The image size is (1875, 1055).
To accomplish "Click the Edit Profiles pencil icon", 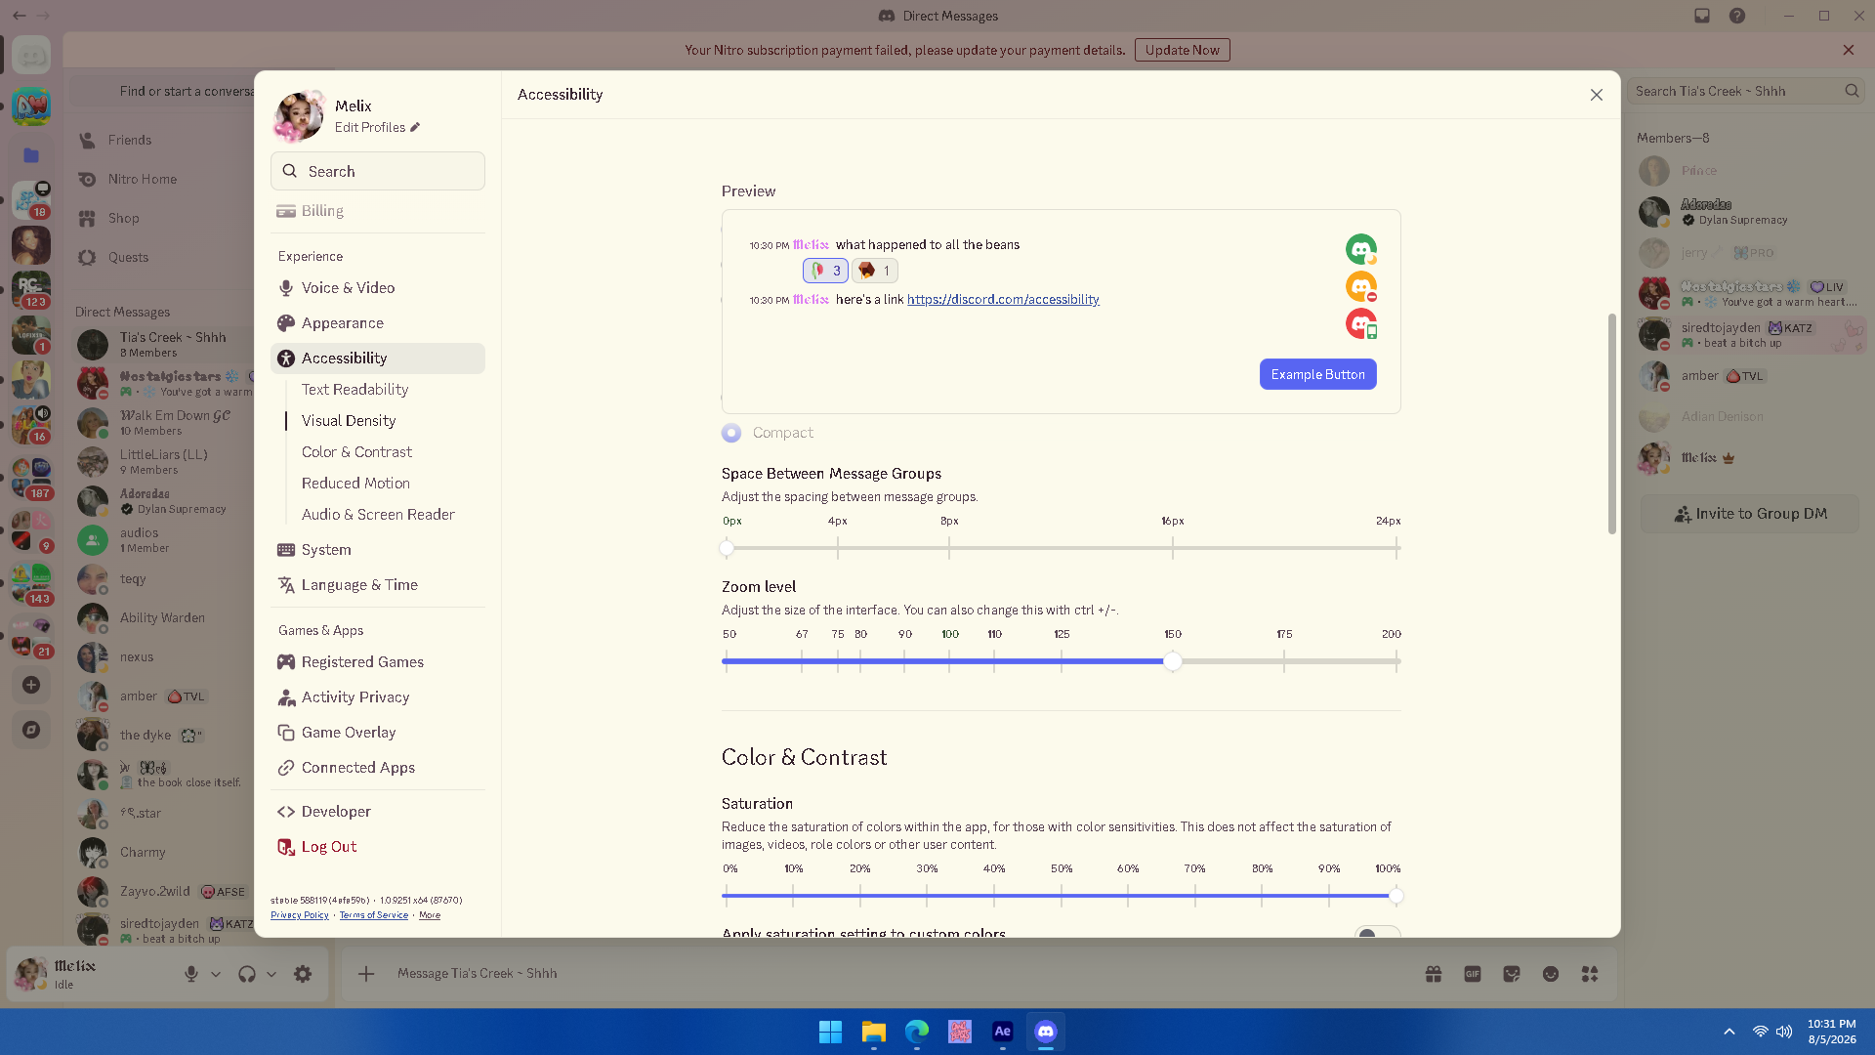I will click(415, 128).
